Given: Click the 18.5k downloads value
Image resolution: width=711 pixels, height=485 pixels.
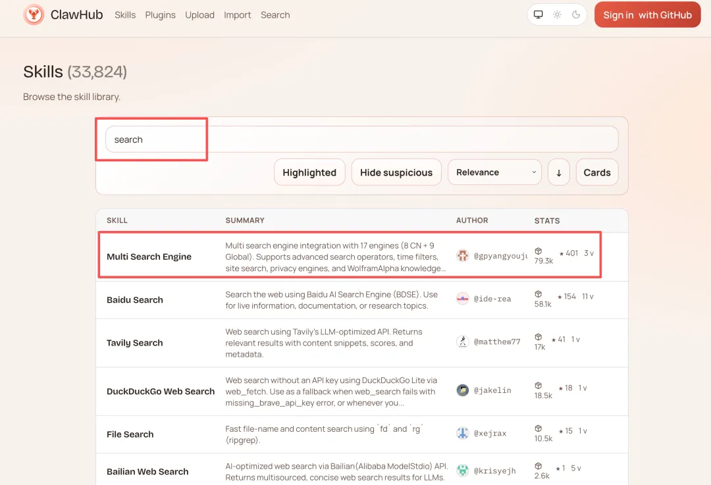Looking at the screenshot, I should [x=543, y=396].
